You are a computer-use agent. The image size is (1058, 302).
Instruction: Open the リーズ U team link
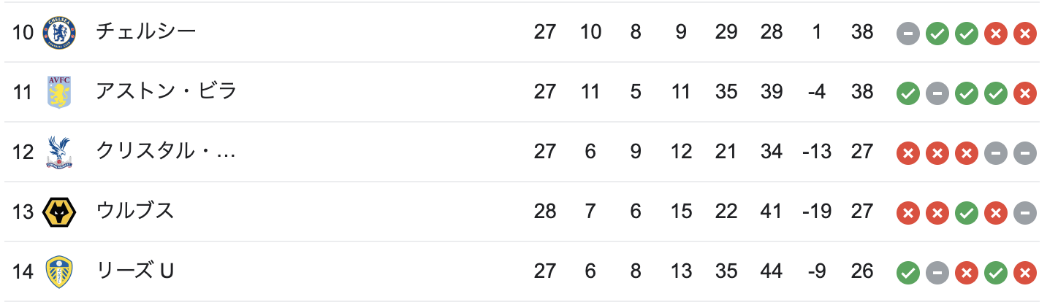(x=135, y=271)
